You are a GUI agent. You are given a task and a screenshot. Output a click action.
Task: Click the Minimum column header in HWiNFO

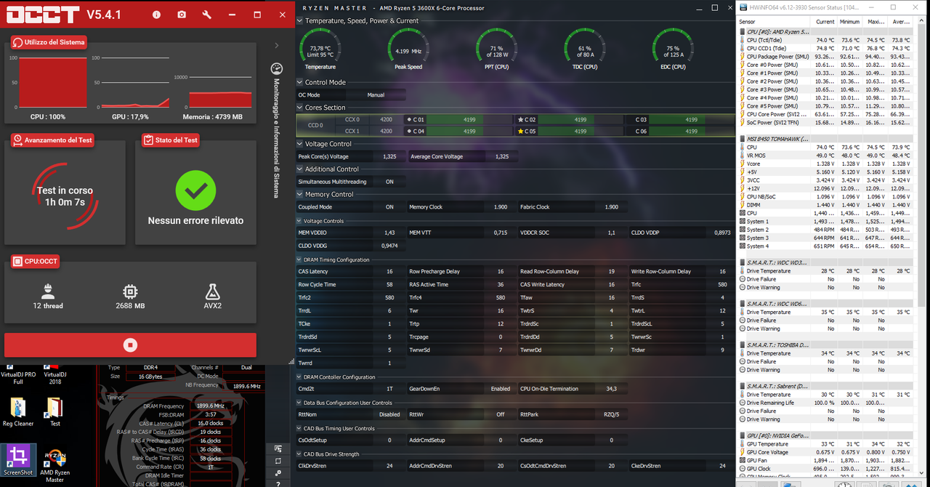pyautogui.click(x=849, y=22)
